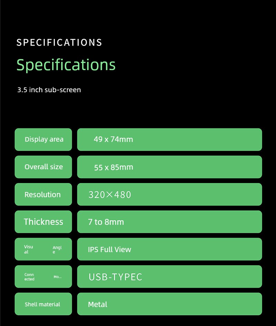
Task: Click the 49 x 74mm value
Action: click(113, 140)
